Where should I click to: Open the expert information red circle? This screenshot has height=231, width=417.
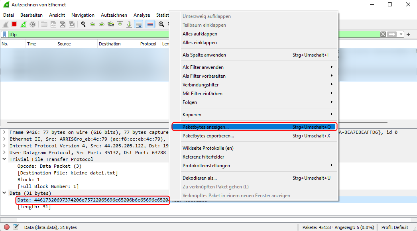[x=7, y=227]
